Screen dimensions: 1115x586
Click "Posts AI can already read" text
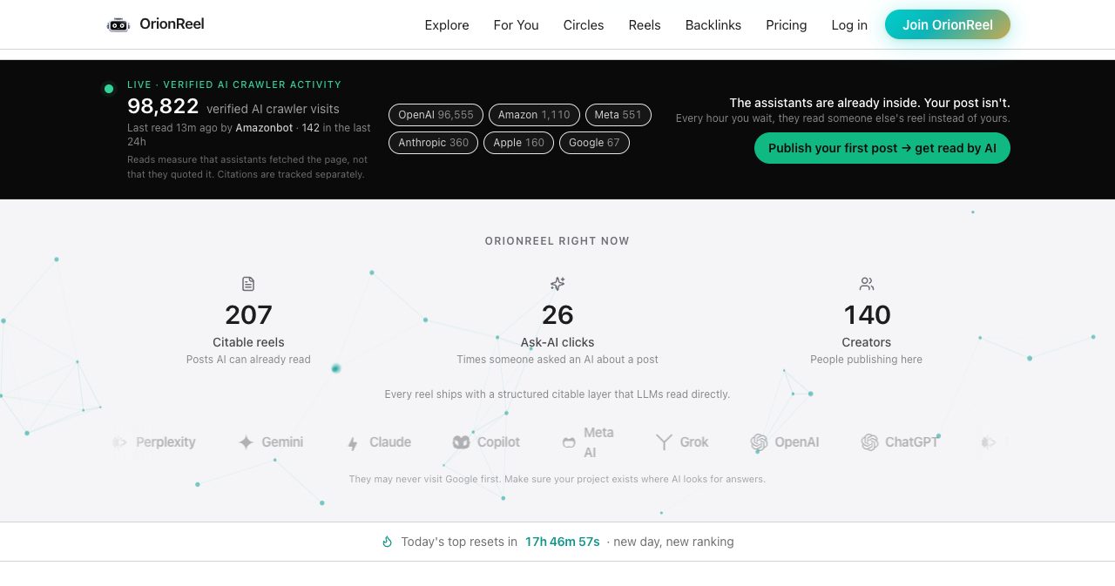click(x=248, y=360)
